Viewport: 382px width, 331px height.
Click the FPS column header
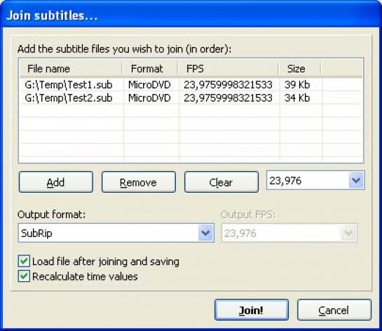228,69
